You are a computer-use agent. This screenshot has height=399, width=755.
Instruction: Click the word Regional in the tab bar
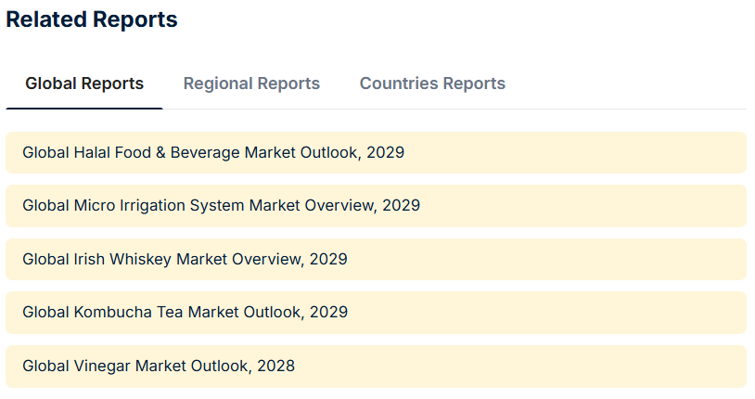(219, 84)
